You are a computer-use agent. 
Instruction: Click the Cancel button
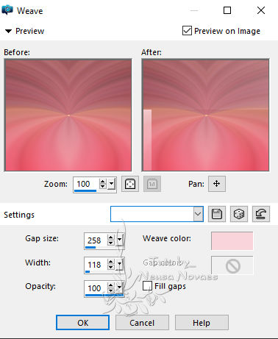click(142, 323)
